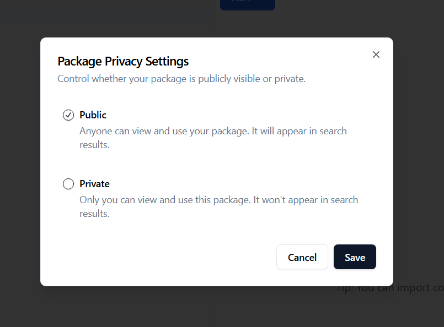Select the Public radio button
The width and height of the screenshot is (444, 327).
[68, 115]
